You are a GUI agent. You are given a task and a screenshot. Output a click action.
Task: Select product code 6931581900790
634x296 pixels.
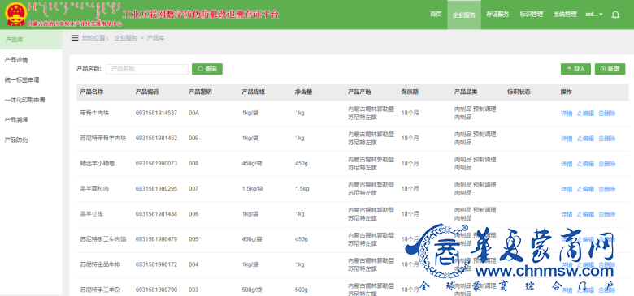[156, 290]
